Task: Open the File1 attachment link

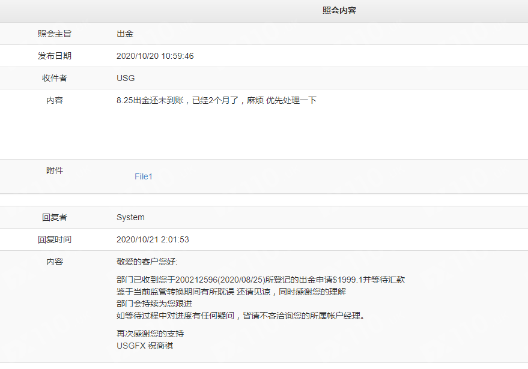Action: tap(144, 176)
